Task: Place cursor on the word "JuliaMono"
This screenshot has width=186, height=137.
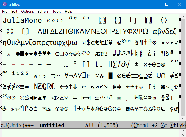Action: click(22, 20)
